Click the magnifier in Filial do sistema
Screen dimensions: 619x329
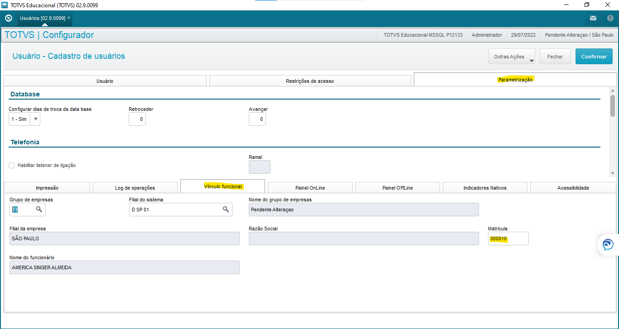click(226, 210)
